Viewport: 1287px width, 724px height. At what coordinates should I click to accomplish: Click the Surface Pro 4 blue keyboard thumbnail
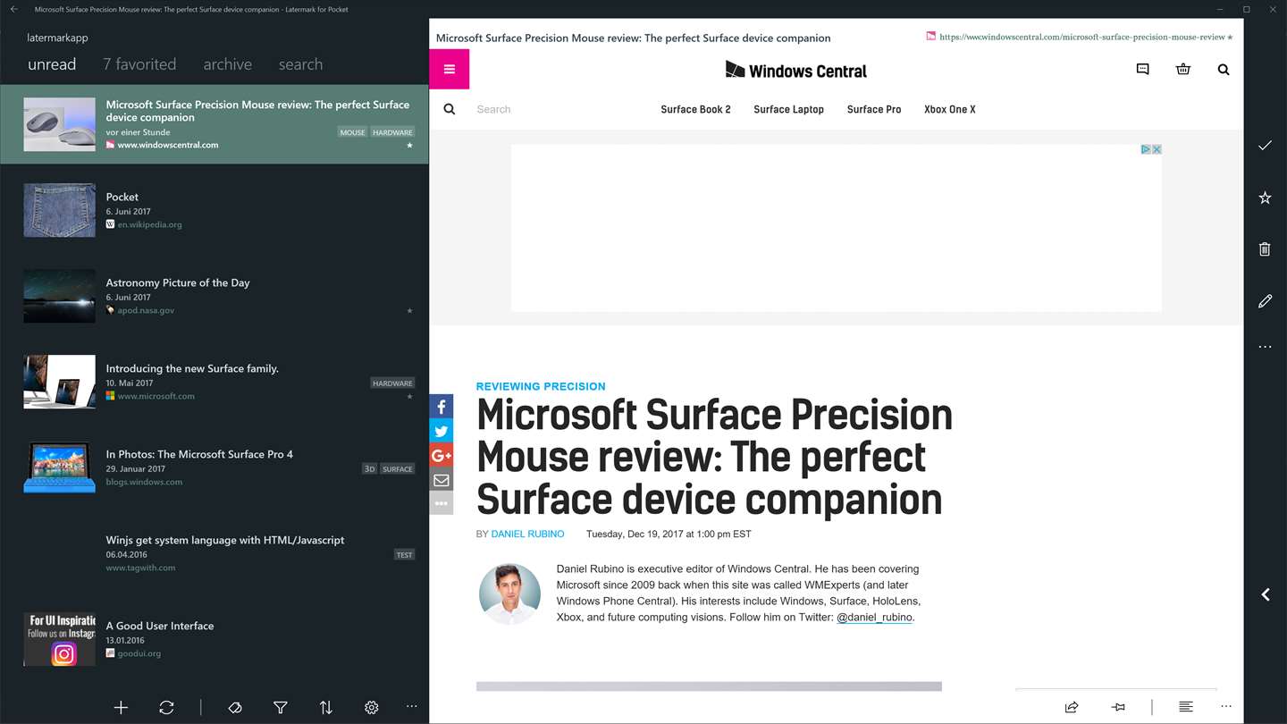click(x=59, y=467)
